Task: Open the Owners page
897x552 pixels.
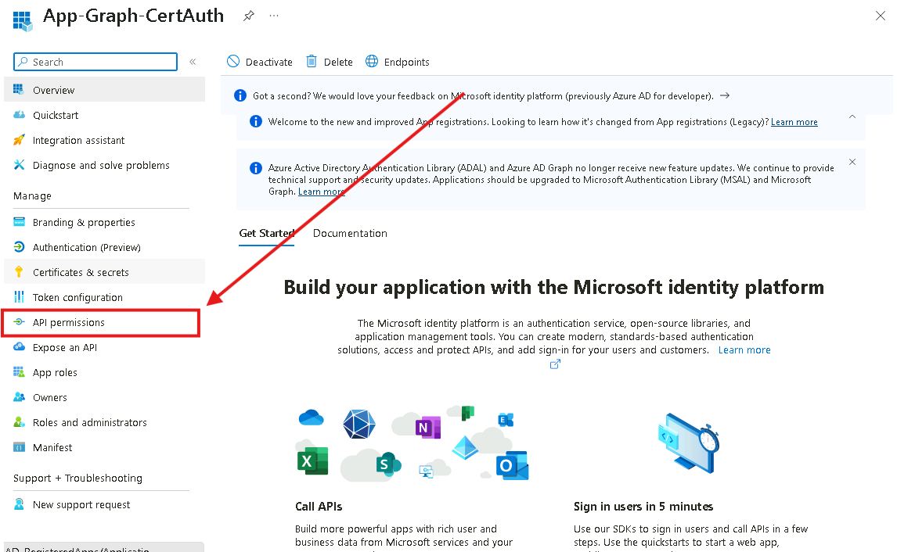Action: 104,398
